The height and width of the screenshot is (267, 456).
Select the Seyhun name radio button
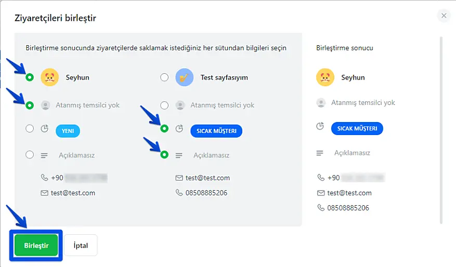coord(30,77)
